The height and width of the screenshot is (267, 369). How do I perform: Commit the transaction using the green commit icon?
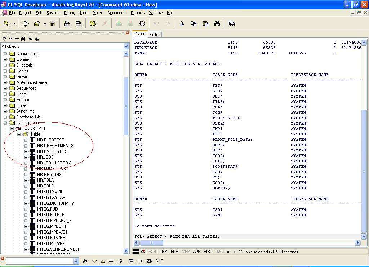click(119, 24)
